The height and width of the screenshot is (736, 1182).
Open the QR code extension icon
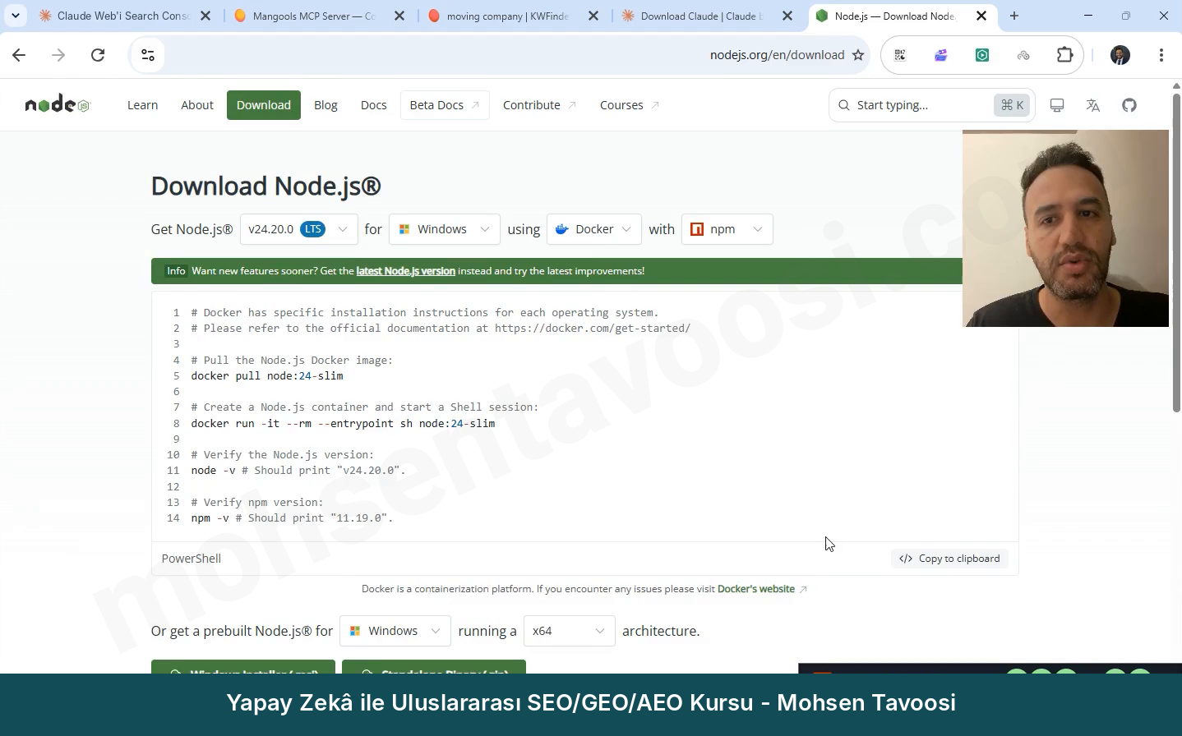(x=900, y=55)
